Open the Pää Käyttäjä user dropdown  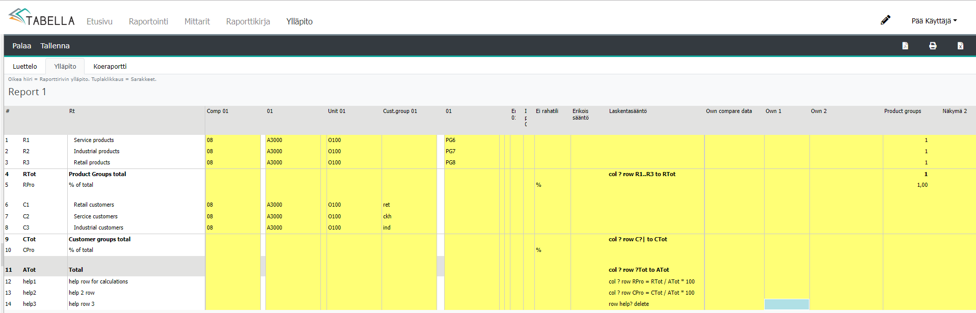[934, 21]
